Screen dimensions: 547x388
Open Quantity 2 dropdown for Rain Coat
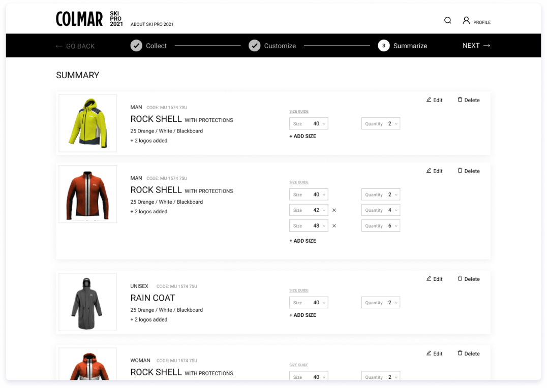click(381, 303)
